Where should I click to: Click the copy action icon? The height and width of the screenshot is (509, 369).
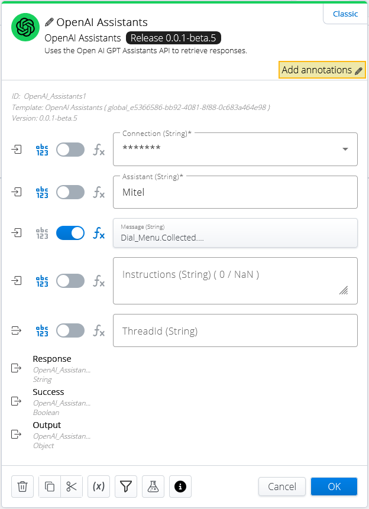coord(50,487)
